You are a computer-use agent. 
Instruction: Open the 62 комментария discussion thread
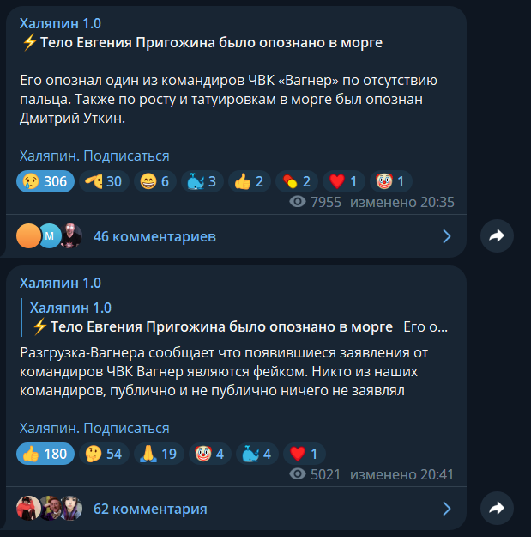click(x=236, y=509)
